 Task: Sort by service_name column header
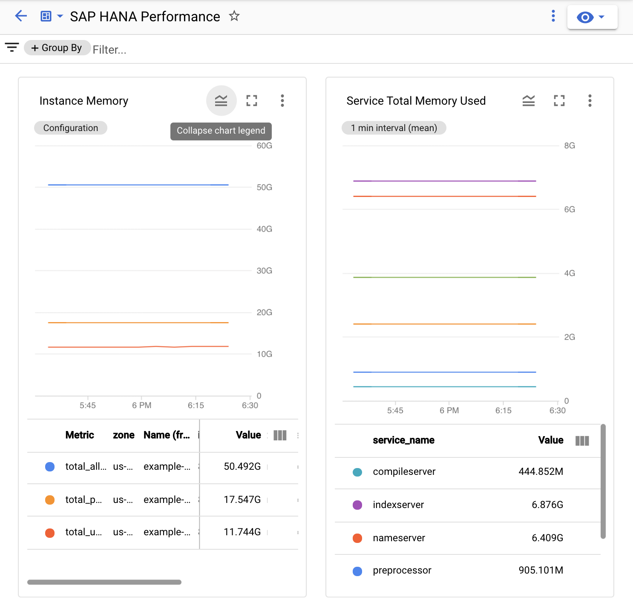404,440
